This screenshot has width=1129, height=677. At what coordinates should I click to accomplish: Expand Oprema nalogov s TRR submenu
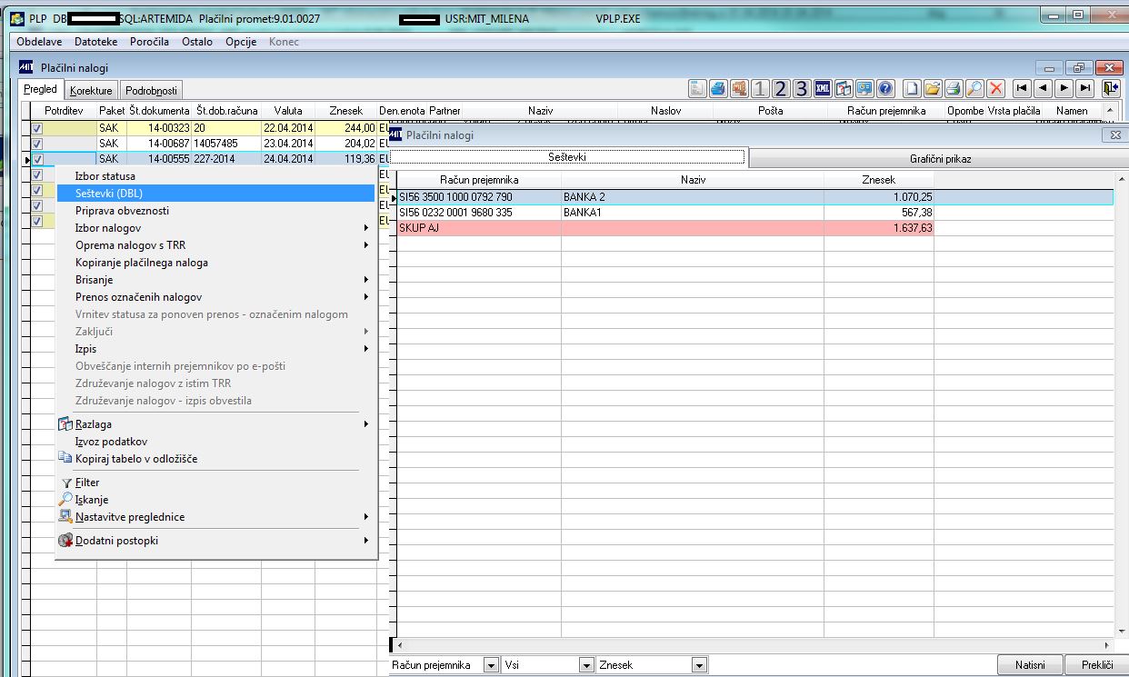pyautogui.click(x=215, y=245)
